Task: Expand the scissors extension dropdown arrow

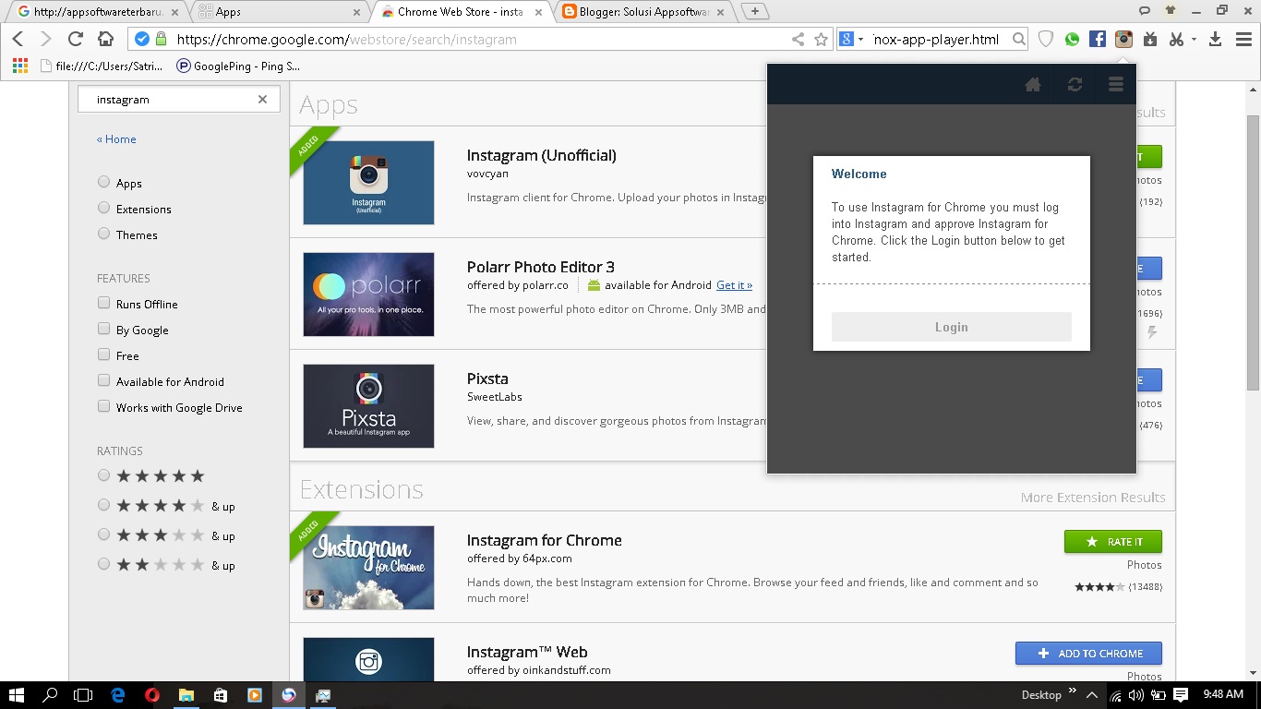Action: pos(1194,39)
